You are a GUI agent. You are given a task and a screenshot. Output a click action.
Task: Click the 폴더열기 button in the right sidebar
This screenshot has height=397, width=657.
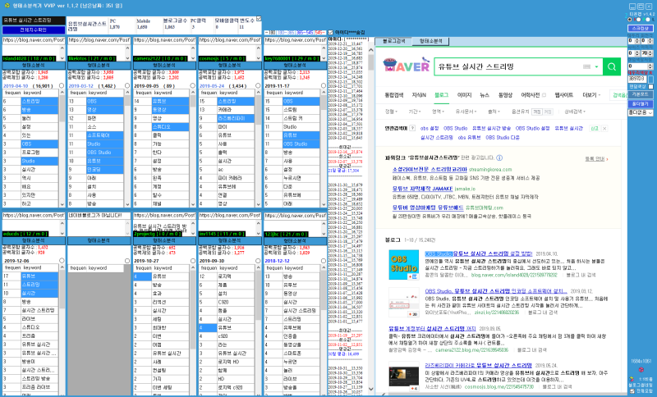[641, 103]
